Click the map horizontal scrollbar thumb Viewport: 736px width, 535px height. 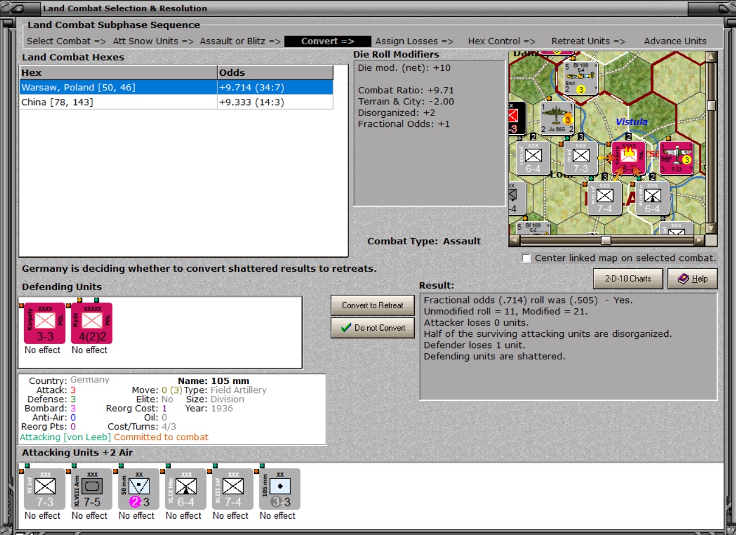(606, 240)
